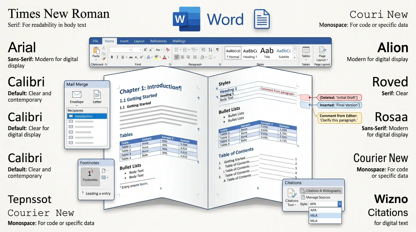Switch to the Insert tab
The image size is (416, 232).
point(124,41)
